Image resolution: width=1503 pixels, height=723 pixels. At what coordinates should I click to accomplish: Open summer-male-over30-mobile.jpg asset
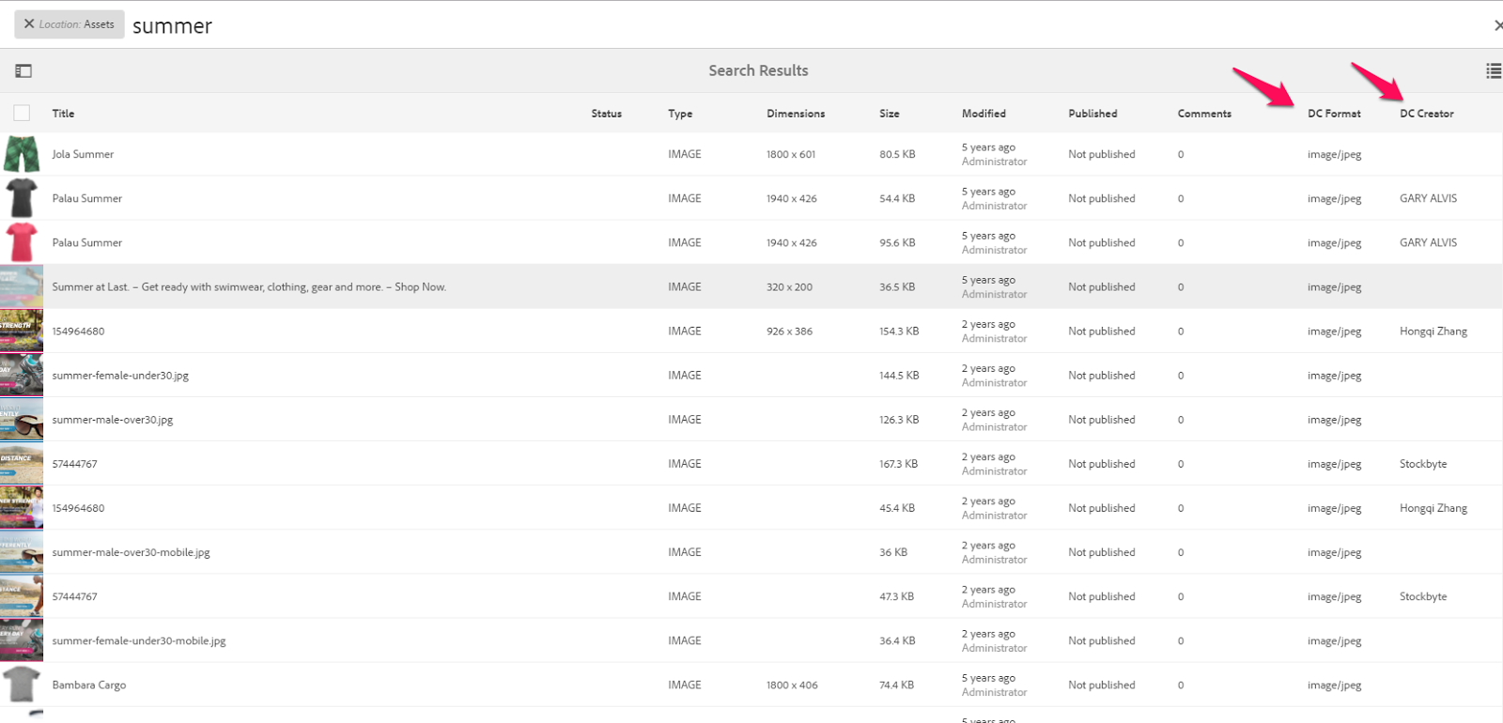pos(131,552)
